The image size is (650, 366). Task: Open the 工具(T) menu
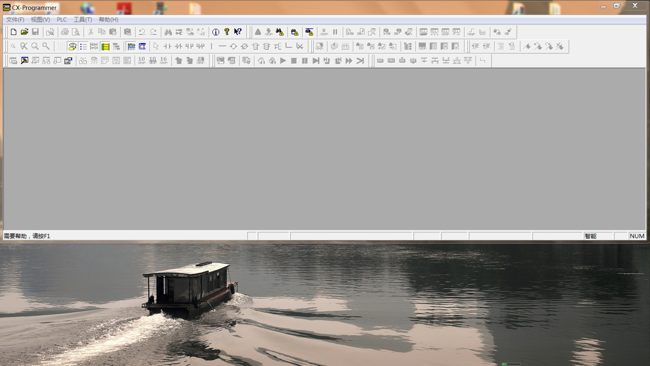(x=82, y=20)
